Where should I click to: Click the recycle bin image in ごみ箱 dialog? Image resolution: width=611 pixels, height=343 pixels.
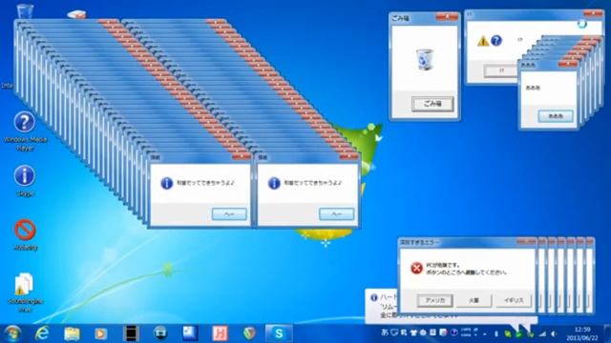tap(424, 59)
